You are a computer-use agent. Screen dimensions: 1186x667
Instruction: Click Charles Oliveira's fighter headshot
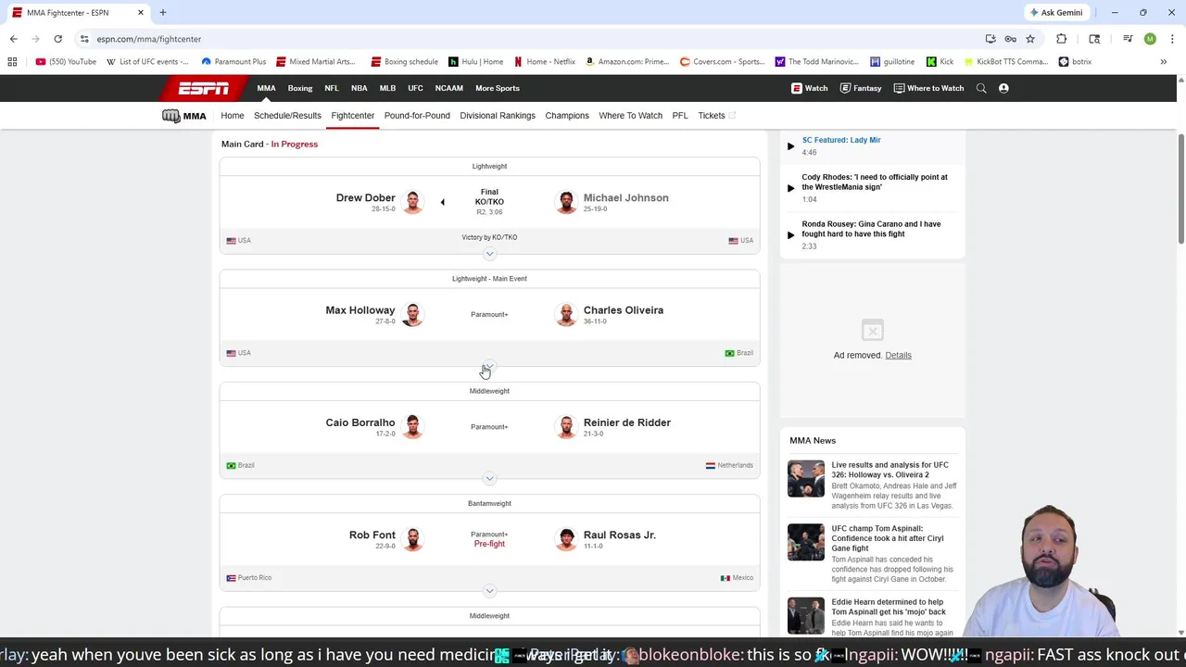(565, 314)
